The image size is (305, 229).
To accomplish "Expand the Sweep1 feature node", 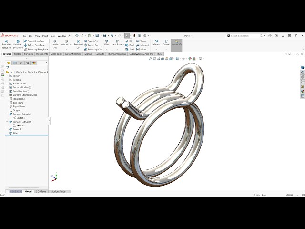I will 7,129.
